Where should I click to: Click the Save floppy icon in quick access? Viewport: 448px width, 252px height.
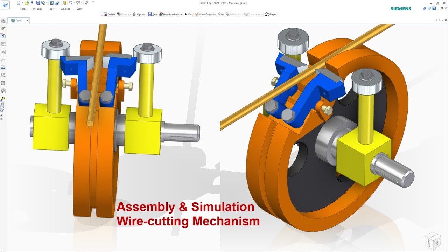click(38, 3)
